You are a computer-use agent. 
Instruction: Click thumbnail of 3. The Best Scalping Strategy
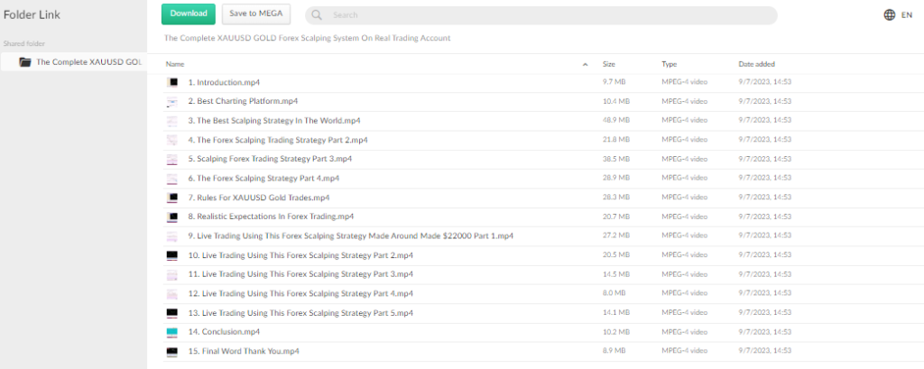pos(172,121)
